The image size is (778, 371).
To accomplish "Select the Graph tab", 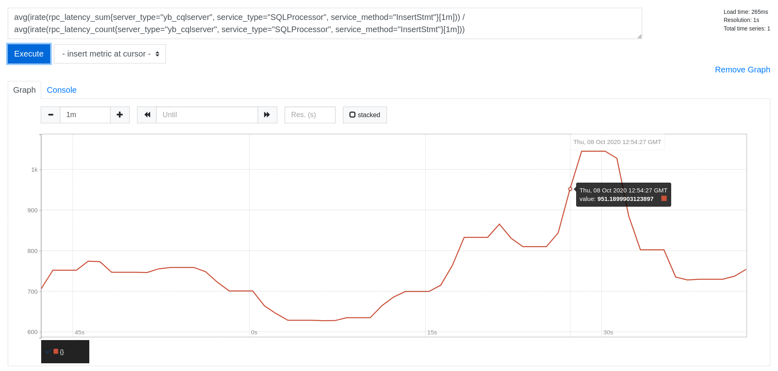I will (x=24, y=90).
